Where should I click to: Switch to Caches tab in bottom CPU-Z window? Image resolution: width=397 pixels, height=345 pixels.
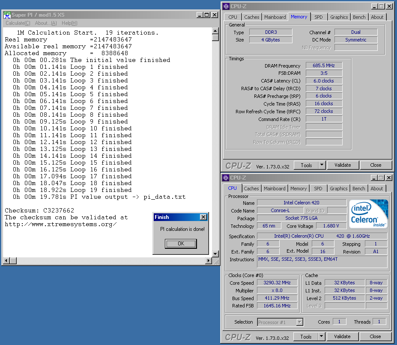pyautogui.click(x=251, y=189)
